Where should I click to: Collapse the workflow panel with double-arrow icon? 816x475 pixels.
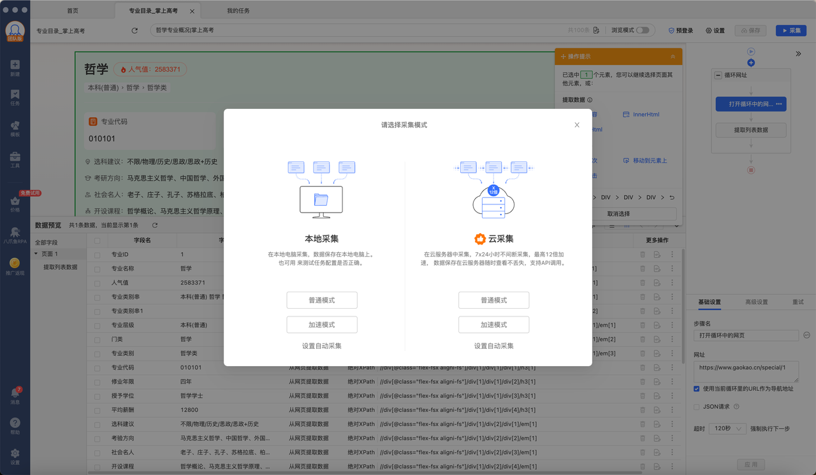pos(798,54)
